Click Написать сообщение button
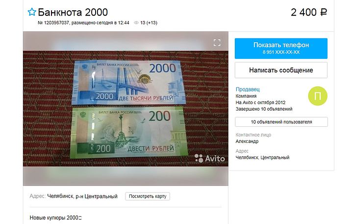The height and width of the screenshot is (224, 353). coord(281,70)
